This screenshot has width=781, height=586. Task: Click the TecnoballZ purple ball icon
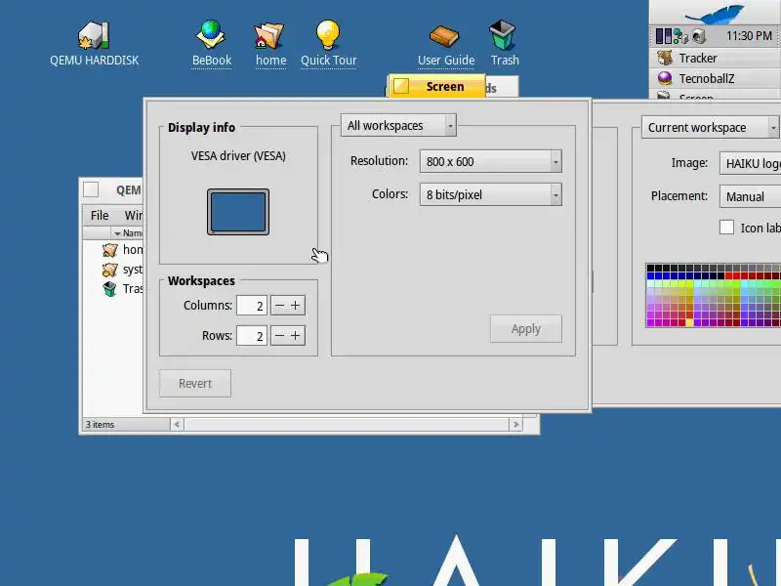point(665,78)
